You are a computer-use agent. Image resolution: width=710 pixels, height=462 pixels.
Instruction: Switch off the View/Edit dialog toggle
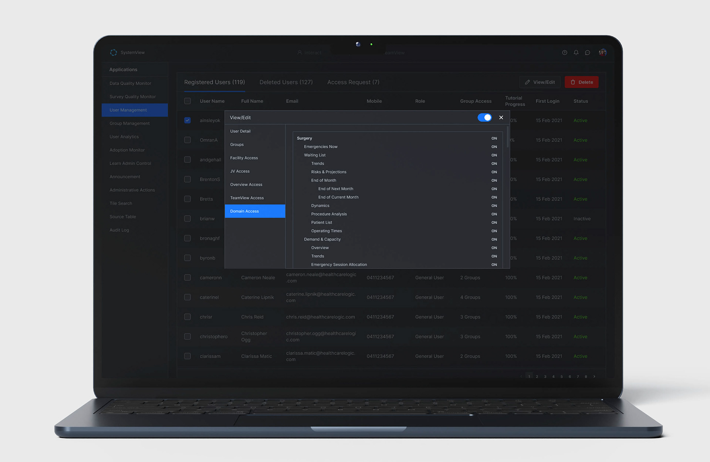[484, 117]
